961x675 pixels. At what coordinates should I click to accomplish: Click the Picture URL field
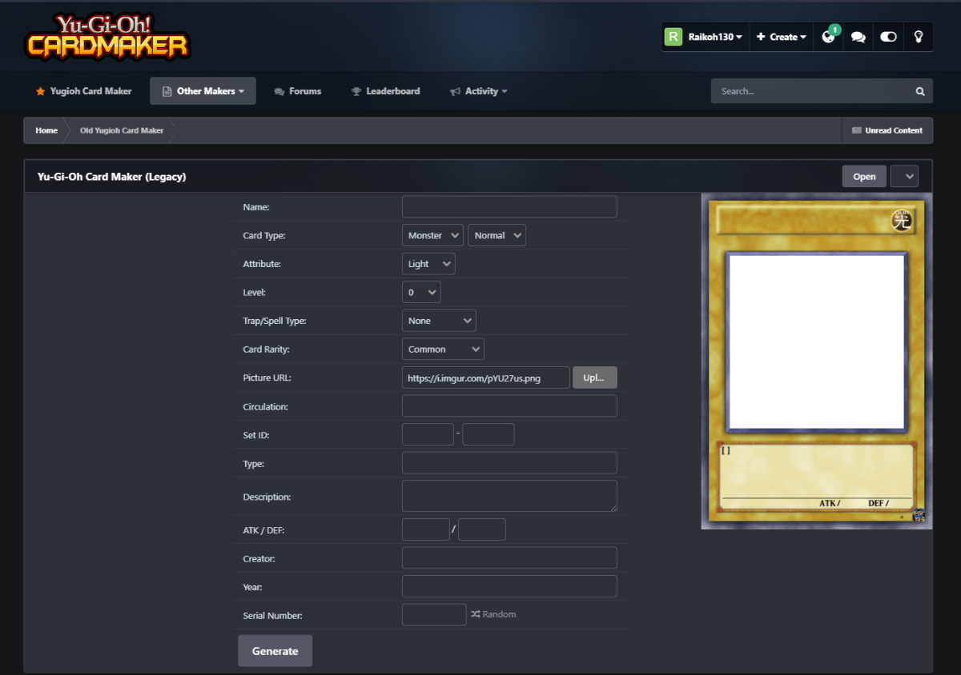[486, 377]
